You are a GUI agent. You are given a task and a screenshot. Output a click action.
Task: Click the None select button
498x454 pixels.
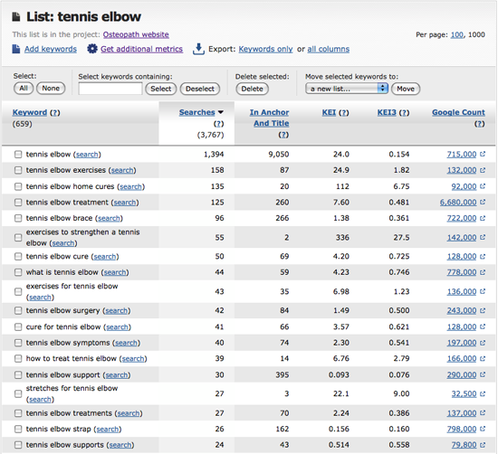pos(51,89)
